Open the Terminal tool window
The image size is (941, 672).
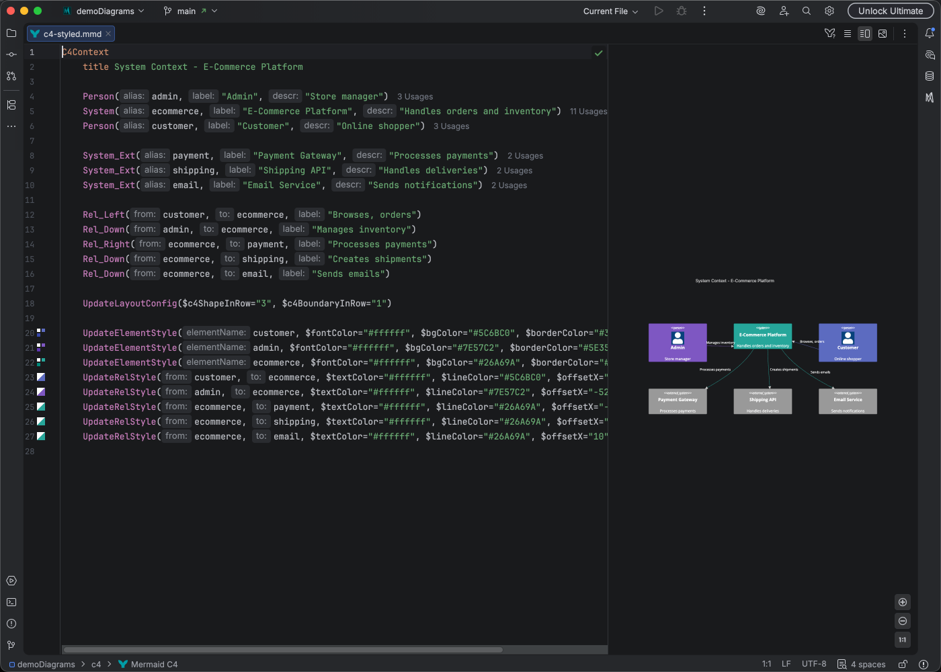11,602
